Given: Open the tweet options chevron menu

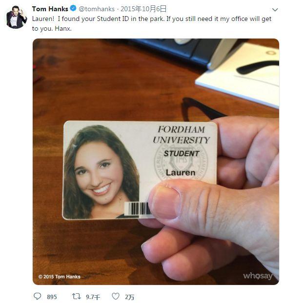Looking at the screenshot, I should coord(275,9).
